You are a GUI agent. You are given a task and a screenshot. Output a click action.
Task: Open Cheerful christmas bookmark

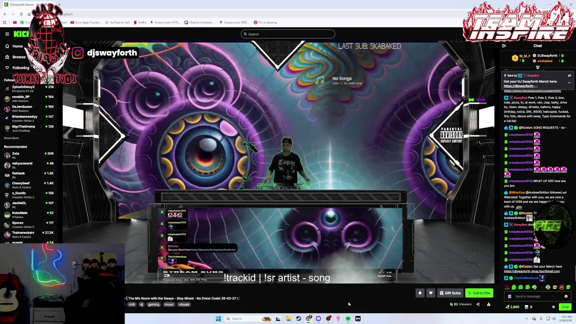click(x=199, y=22)
